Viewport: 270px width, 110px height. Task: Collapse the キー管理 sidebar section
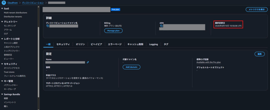point(2,81)
